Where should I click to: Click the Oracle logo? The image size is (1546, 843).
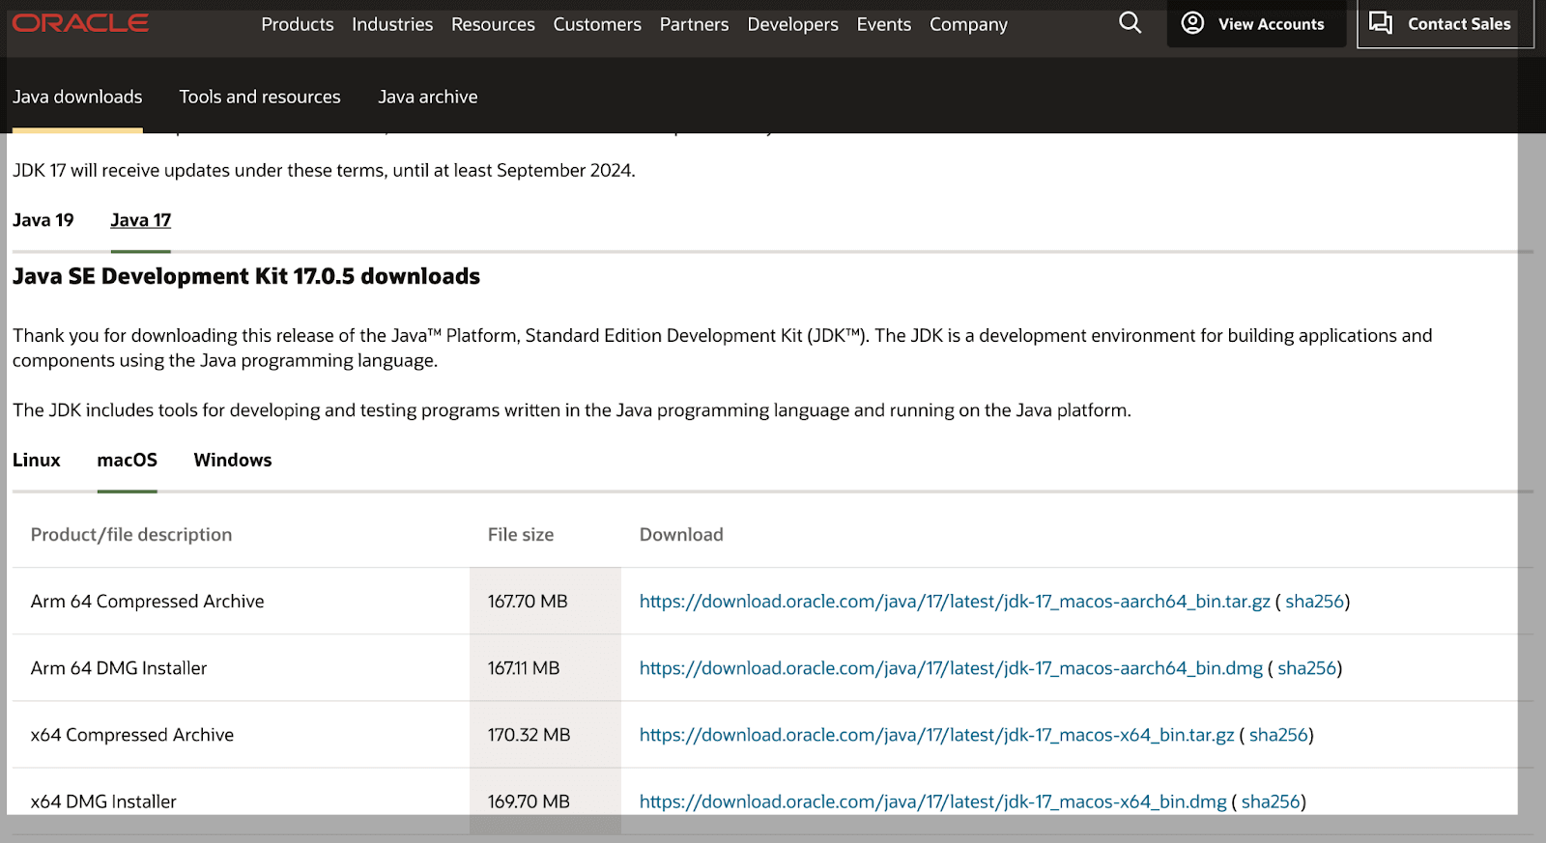tap(80, 22)
